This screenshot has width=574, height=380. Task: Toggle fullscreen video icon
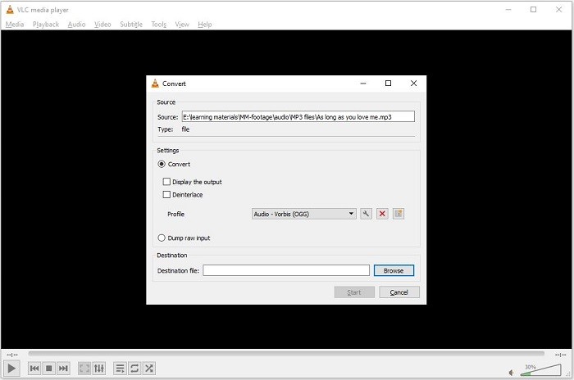[84, 369]
